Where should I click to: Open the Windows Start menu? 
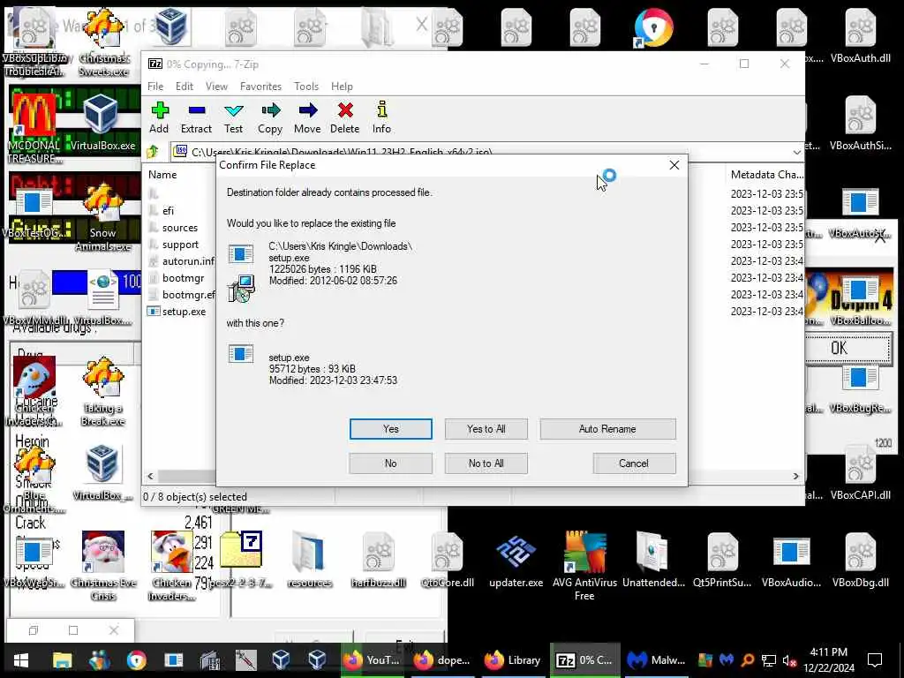pyautogui.click(x=21, y=660)
